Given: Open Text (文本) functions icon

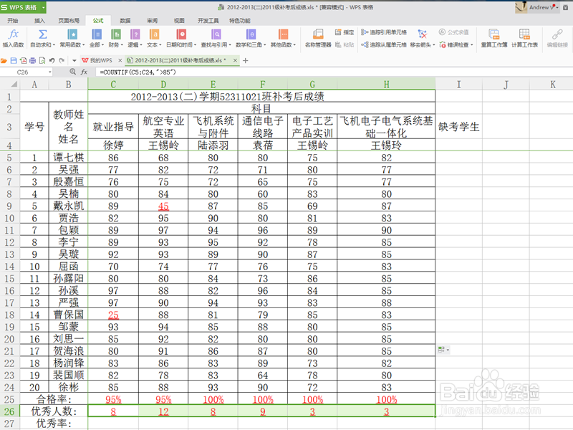Looking at the screenshot, I should coord(154,34).
